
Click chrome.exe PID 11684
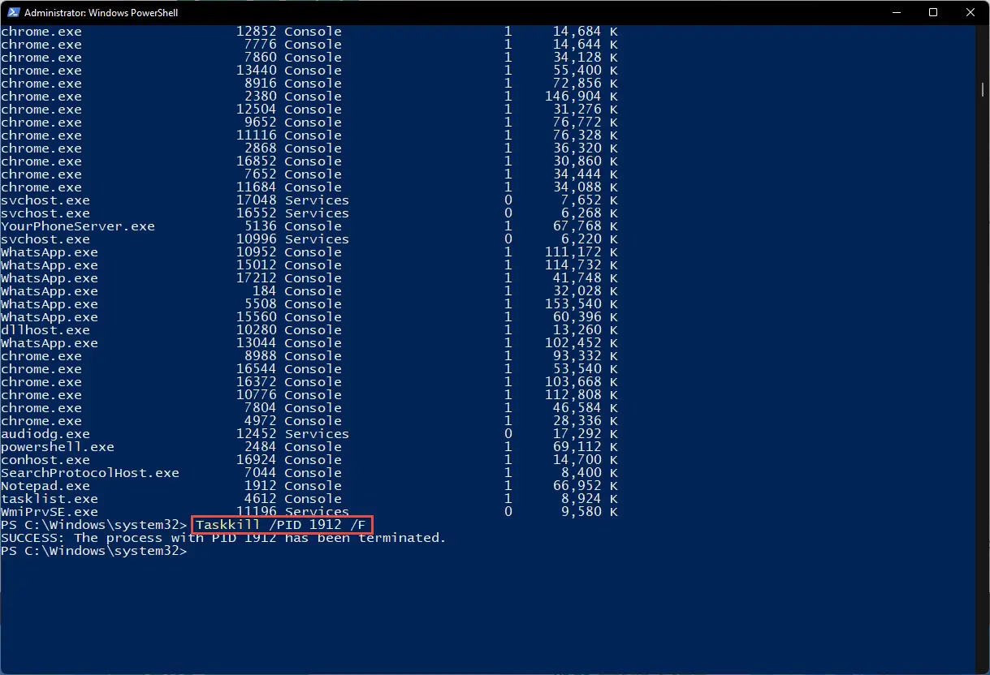[256, 187]
